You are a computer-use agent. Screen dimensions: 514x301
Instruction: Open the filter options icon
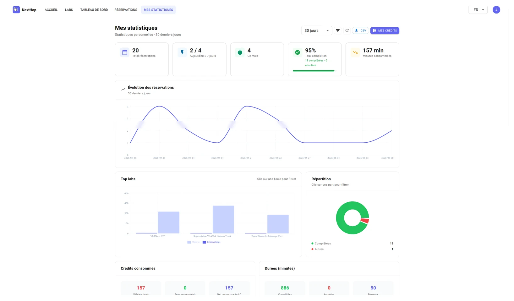coord(338,30)
